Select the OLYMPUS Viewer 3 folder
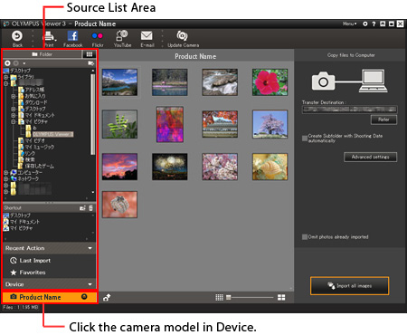407x335 pixels. click(52, 134)
